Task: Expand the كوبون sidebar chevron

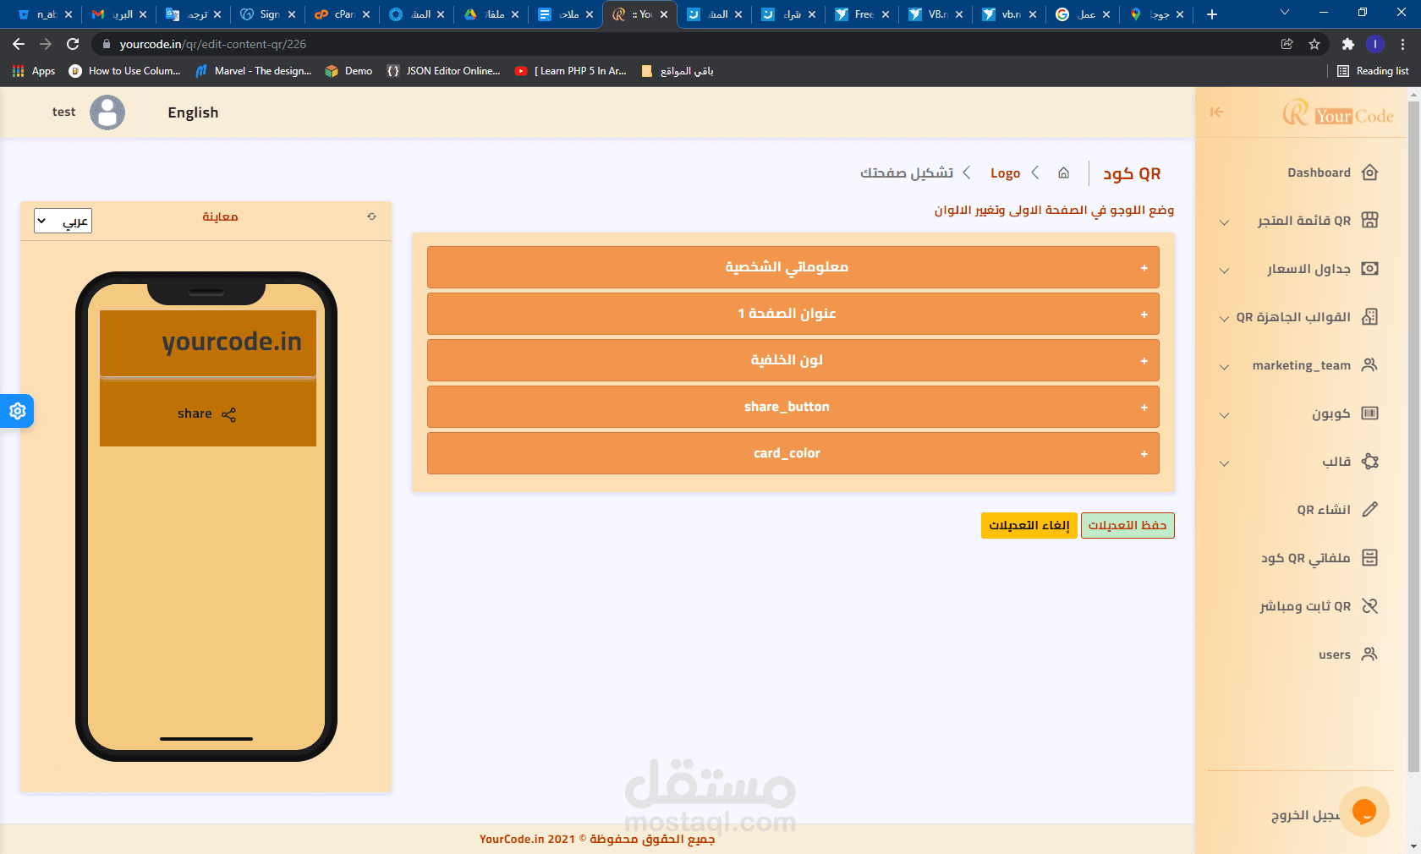Action: pyautogui.click(x=1224, y=415)
